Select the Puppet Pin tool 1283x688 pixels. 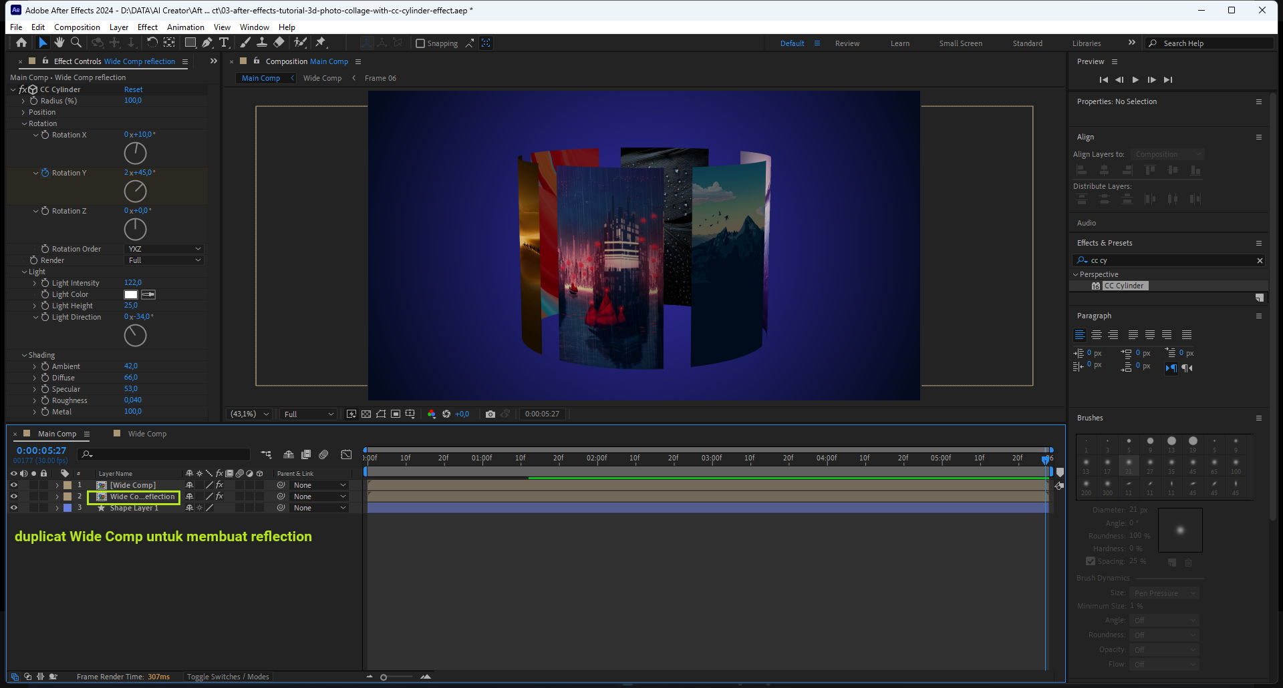(x=321, y=43)
